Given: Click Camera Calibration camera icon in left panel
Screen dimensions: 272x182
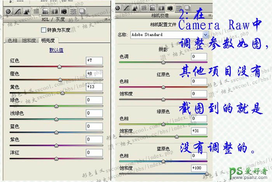Looking at the screenshot, I should 63,12.
